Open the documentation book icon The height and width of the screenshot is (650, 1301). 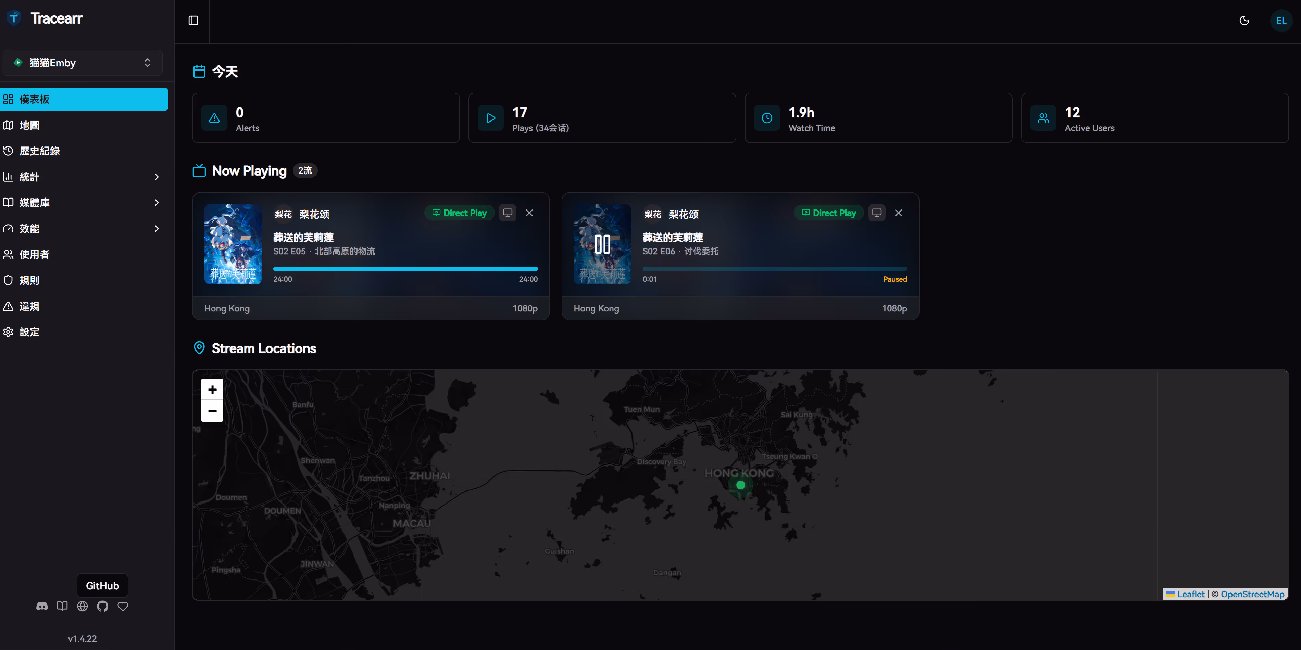(62, 606)
